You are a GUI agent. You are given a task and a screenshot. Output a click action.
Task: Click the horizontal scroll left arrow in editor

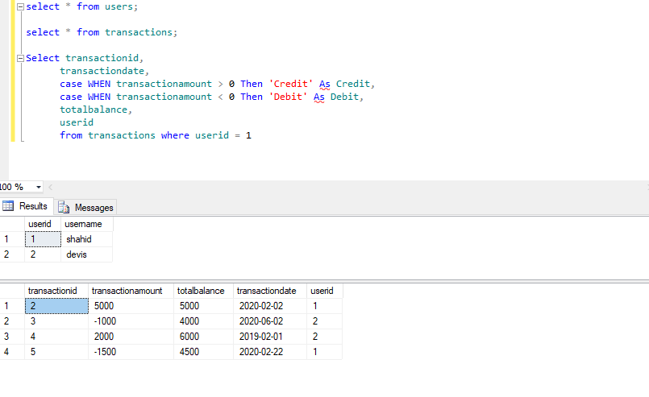[x=51, y=187]
